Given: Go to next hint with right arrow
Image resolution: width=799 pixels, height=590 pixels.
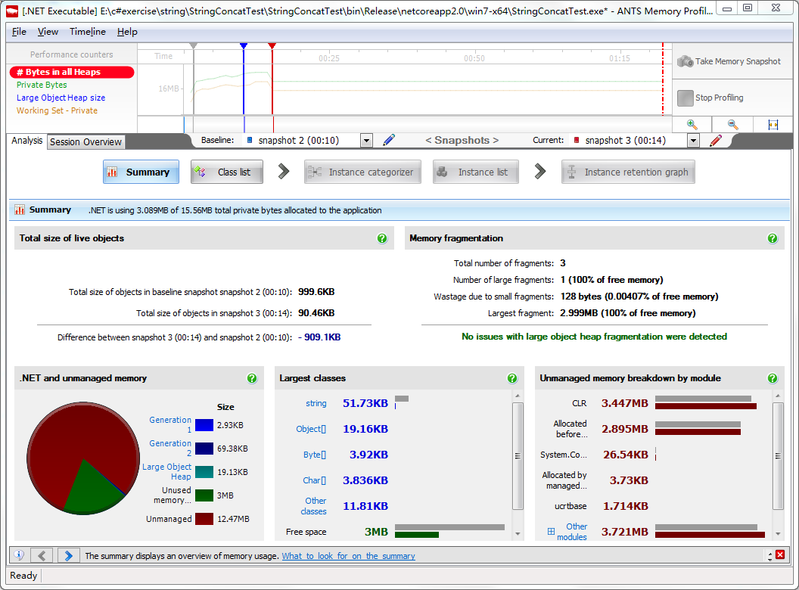Looking at the screenshot, I should pos(68,555).
